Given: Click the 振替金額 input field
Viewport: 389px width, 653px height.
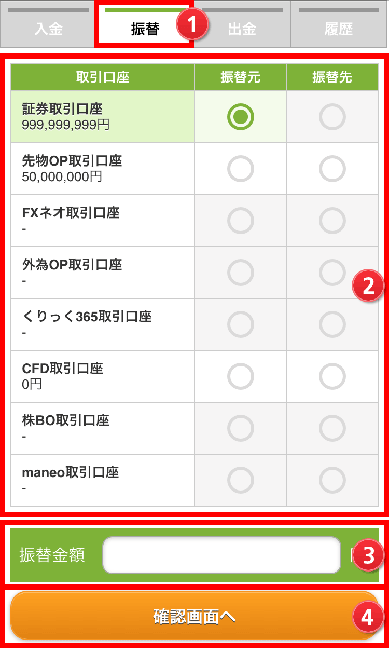Looking at the screenshot, I should 221,555.
